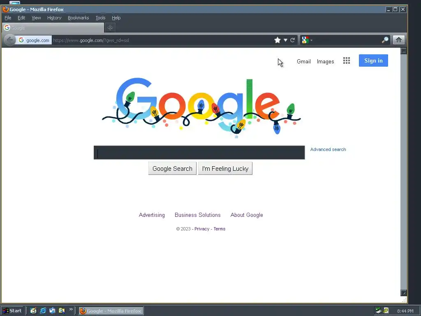Open the Windows Start menu
The height and width of the screenshot is (316, 421).
[12, 311]
